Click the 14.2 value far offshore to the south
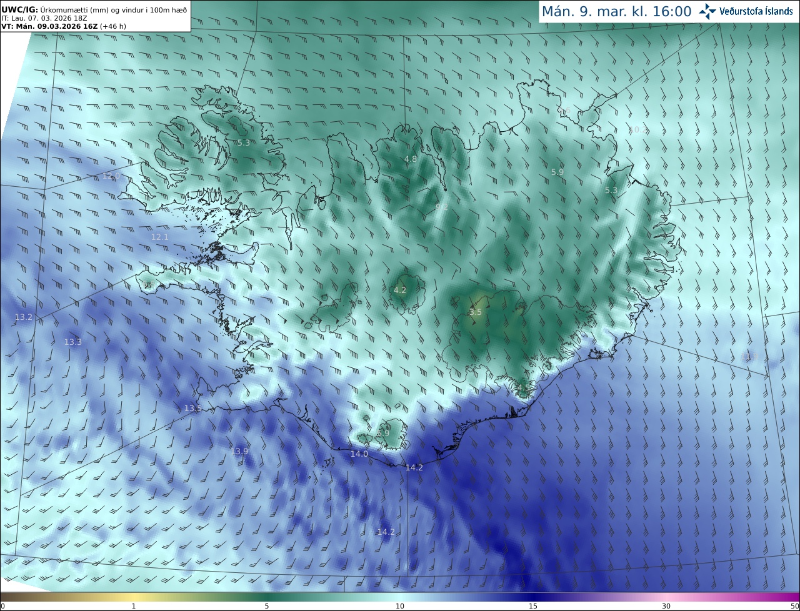This screenshot has width=800, height=611. click(386, 532)
